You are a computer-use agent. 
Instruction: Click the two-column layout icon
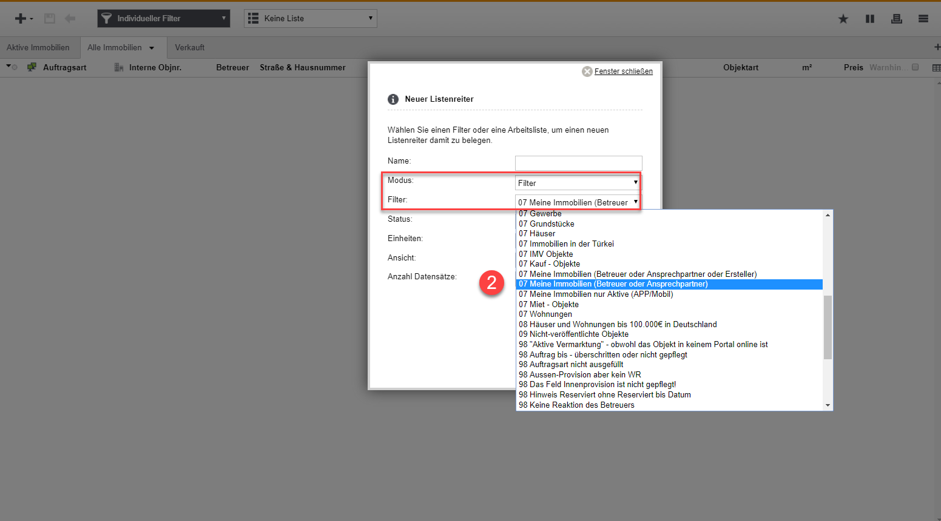point(870,19)
